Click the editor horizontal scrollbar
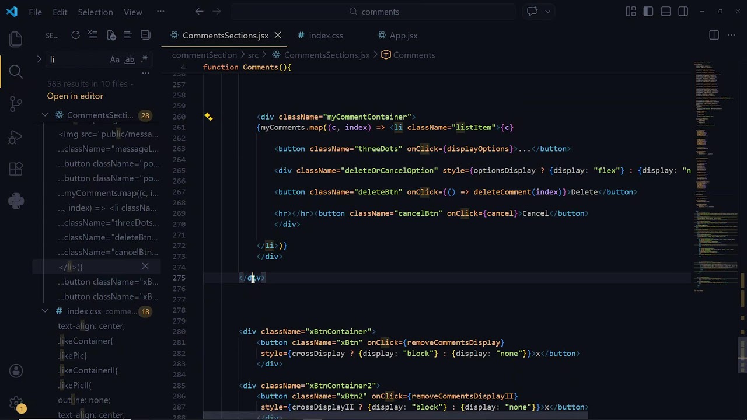Screen dimensions: 747x420 click(396, 416)
